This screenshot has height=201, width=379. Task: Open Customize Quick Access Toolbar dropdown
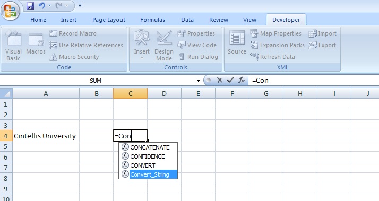[x=80, y=5]
